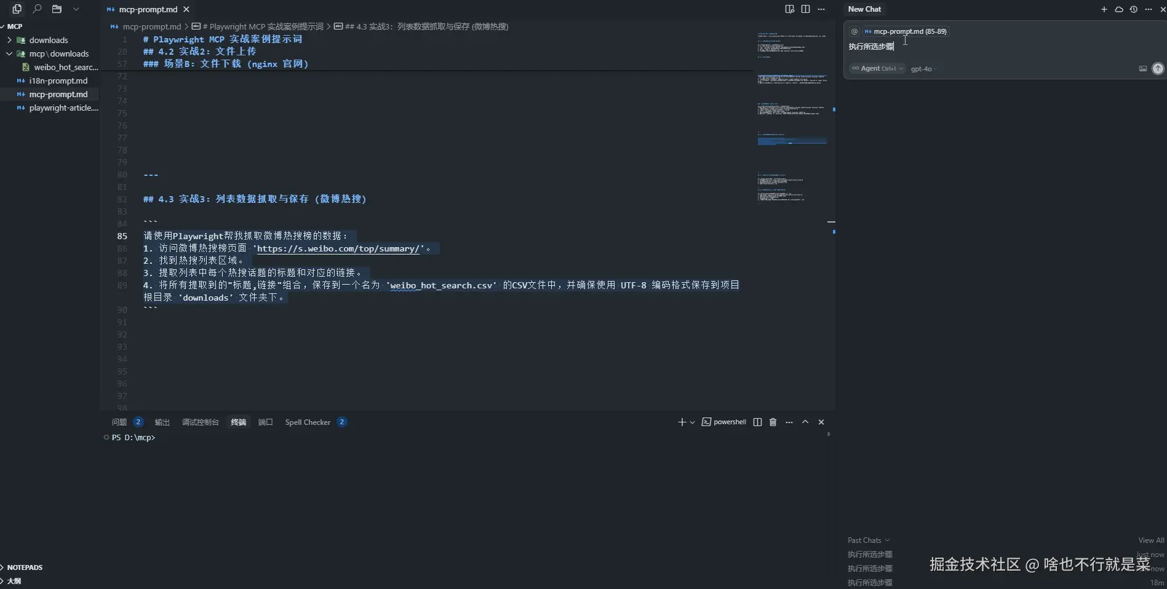The width and height of the screenshot is (1167, 589).
Task: Open the gpt-4o model selector
Action: pos(924,69)
